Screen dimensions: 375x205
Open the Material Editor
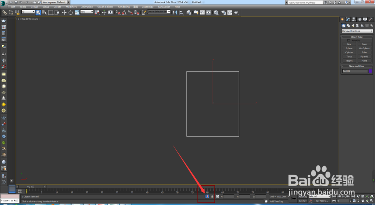click(x=216, y=12)
